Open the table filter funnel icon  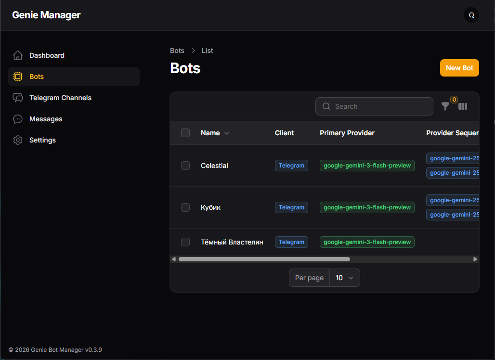coord(445,106)
